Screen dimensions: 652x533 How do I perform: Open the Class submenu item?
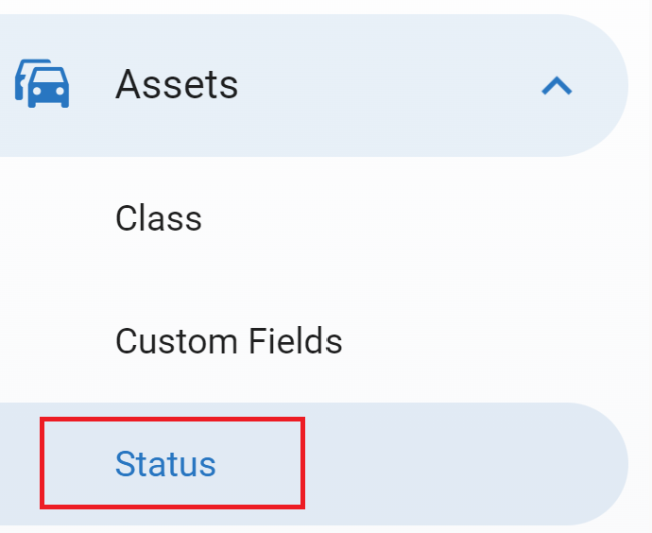coord(159,218)
